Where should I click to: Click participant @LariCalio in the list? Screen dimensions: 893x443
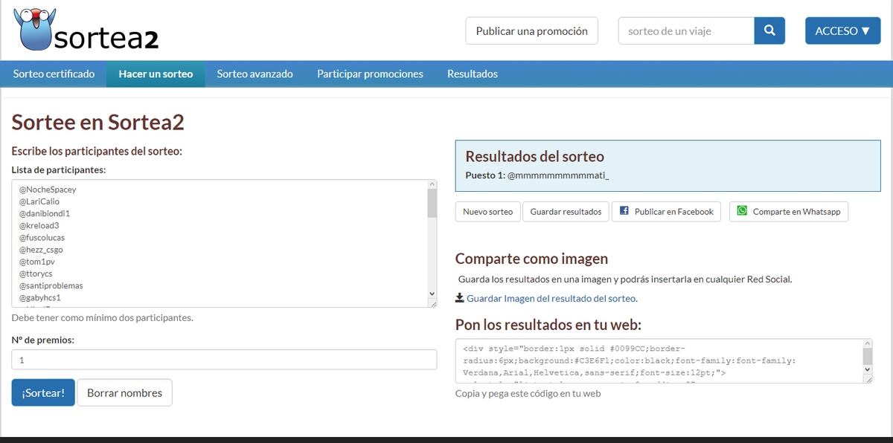coord(39,201)
